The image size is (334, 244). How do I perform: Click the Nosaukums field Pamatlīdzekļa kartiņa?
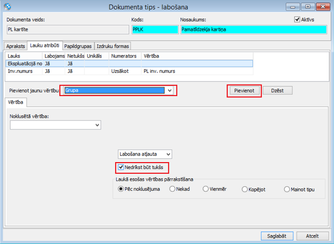tap(254, 30)
